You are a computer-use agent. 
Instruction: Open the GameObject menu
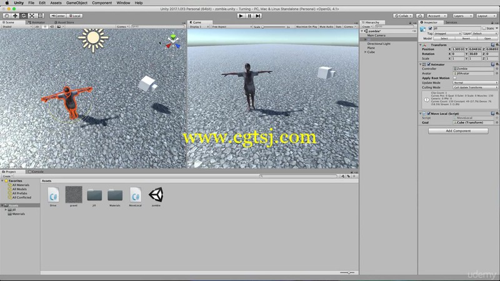[x=77, y=3]
